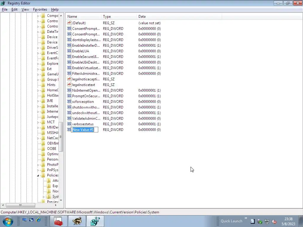
Task: Click the New Value #1 name edit box
Action: coord(85,129)
